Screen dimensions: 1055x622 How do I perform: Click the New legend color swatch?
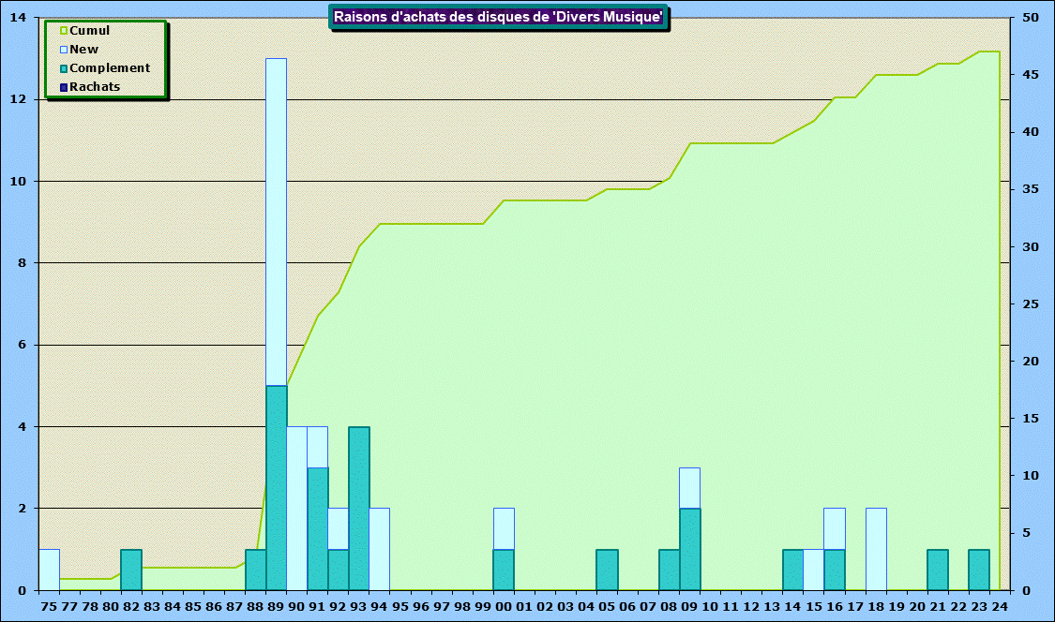coord(64,50)
